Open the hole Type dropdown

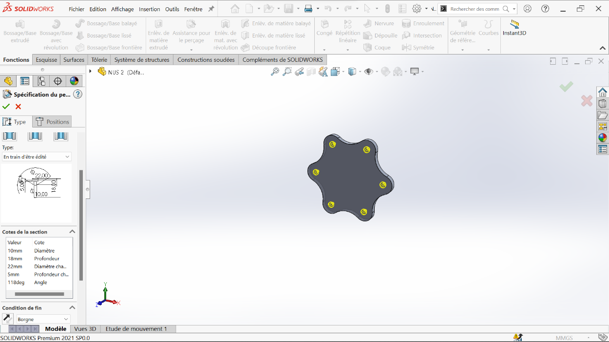[x=37, y=157]
